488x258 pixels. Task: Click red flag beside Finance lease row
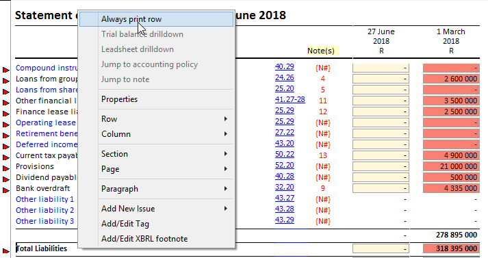(x=6, y=114)
